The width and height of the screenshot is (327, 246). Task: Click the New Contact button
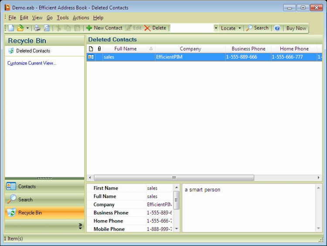coord(104,28)
